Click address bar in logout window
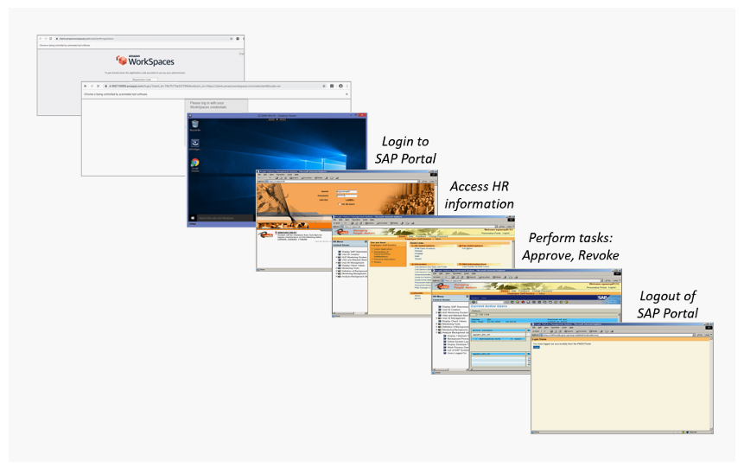Viewport: 744px width, 468px height. click(x=618, y=335)
